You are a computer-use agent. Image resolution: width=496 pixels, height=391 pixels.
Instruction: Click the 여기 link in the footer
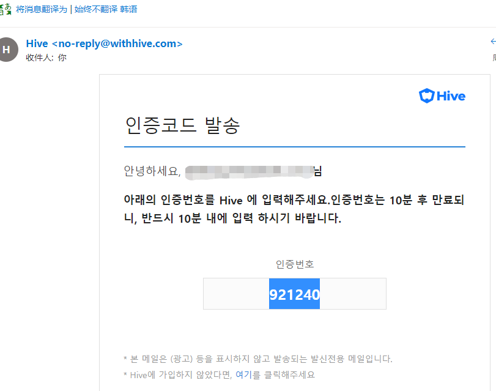click(243, 375)
